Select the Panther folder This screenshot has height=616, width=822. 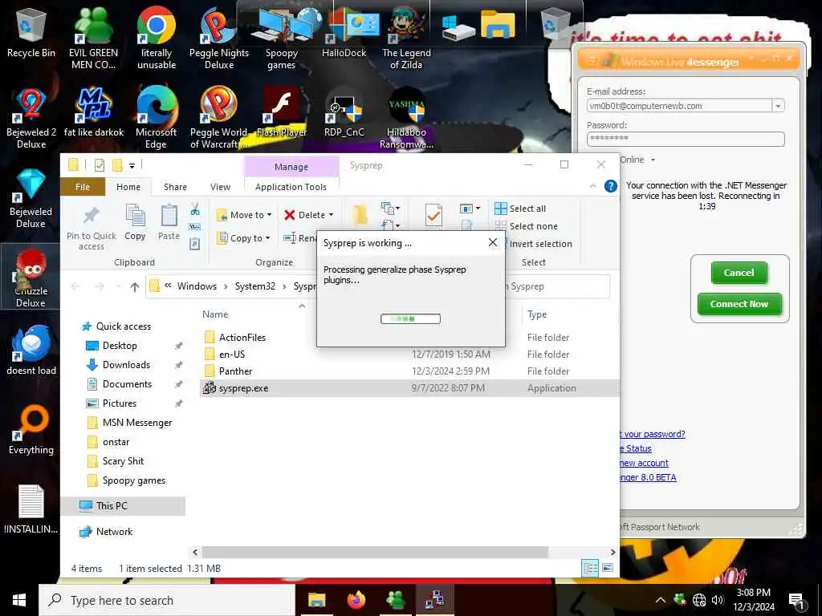point(409,371)
